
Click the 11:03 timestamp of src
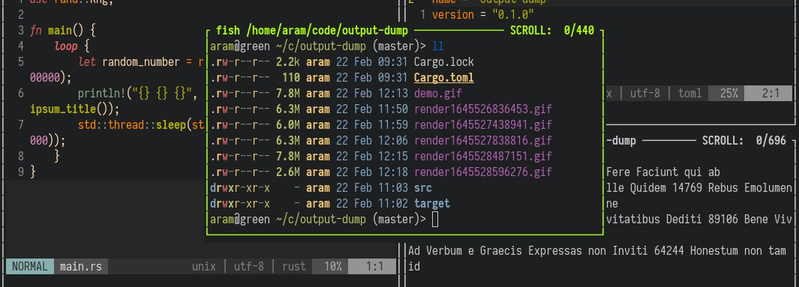tap(393, 188)
